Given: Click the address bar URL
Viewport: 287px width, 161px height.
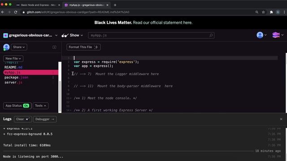Looking at the screenshot, I should pos(78,12).
